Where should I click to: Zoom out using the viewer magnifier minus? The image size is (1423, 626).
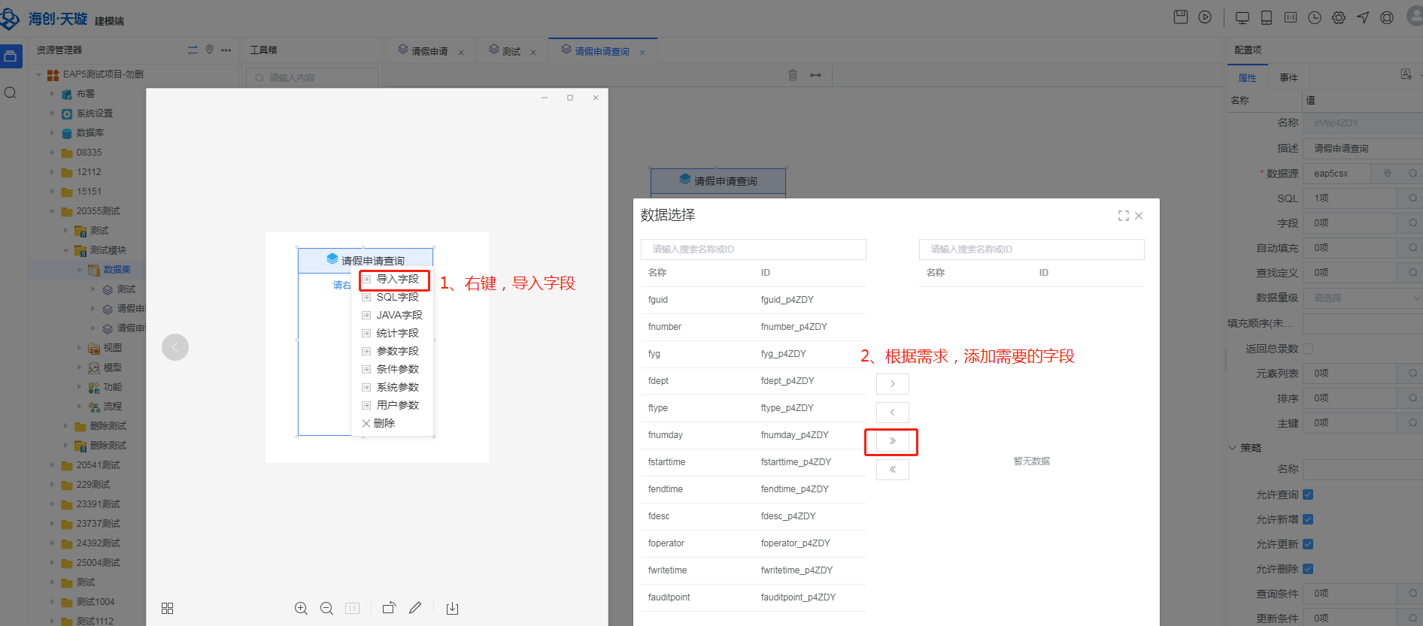click(x=326, y=609)
